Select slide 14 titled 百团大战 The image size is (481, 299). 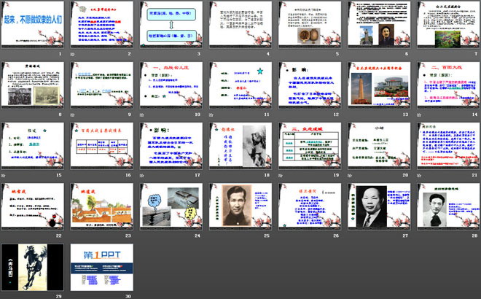click(448, 85)
